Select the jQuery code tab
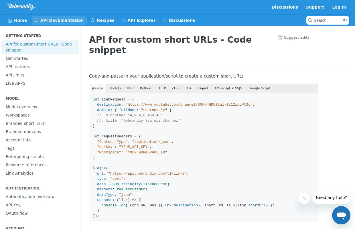 point(98,88)
